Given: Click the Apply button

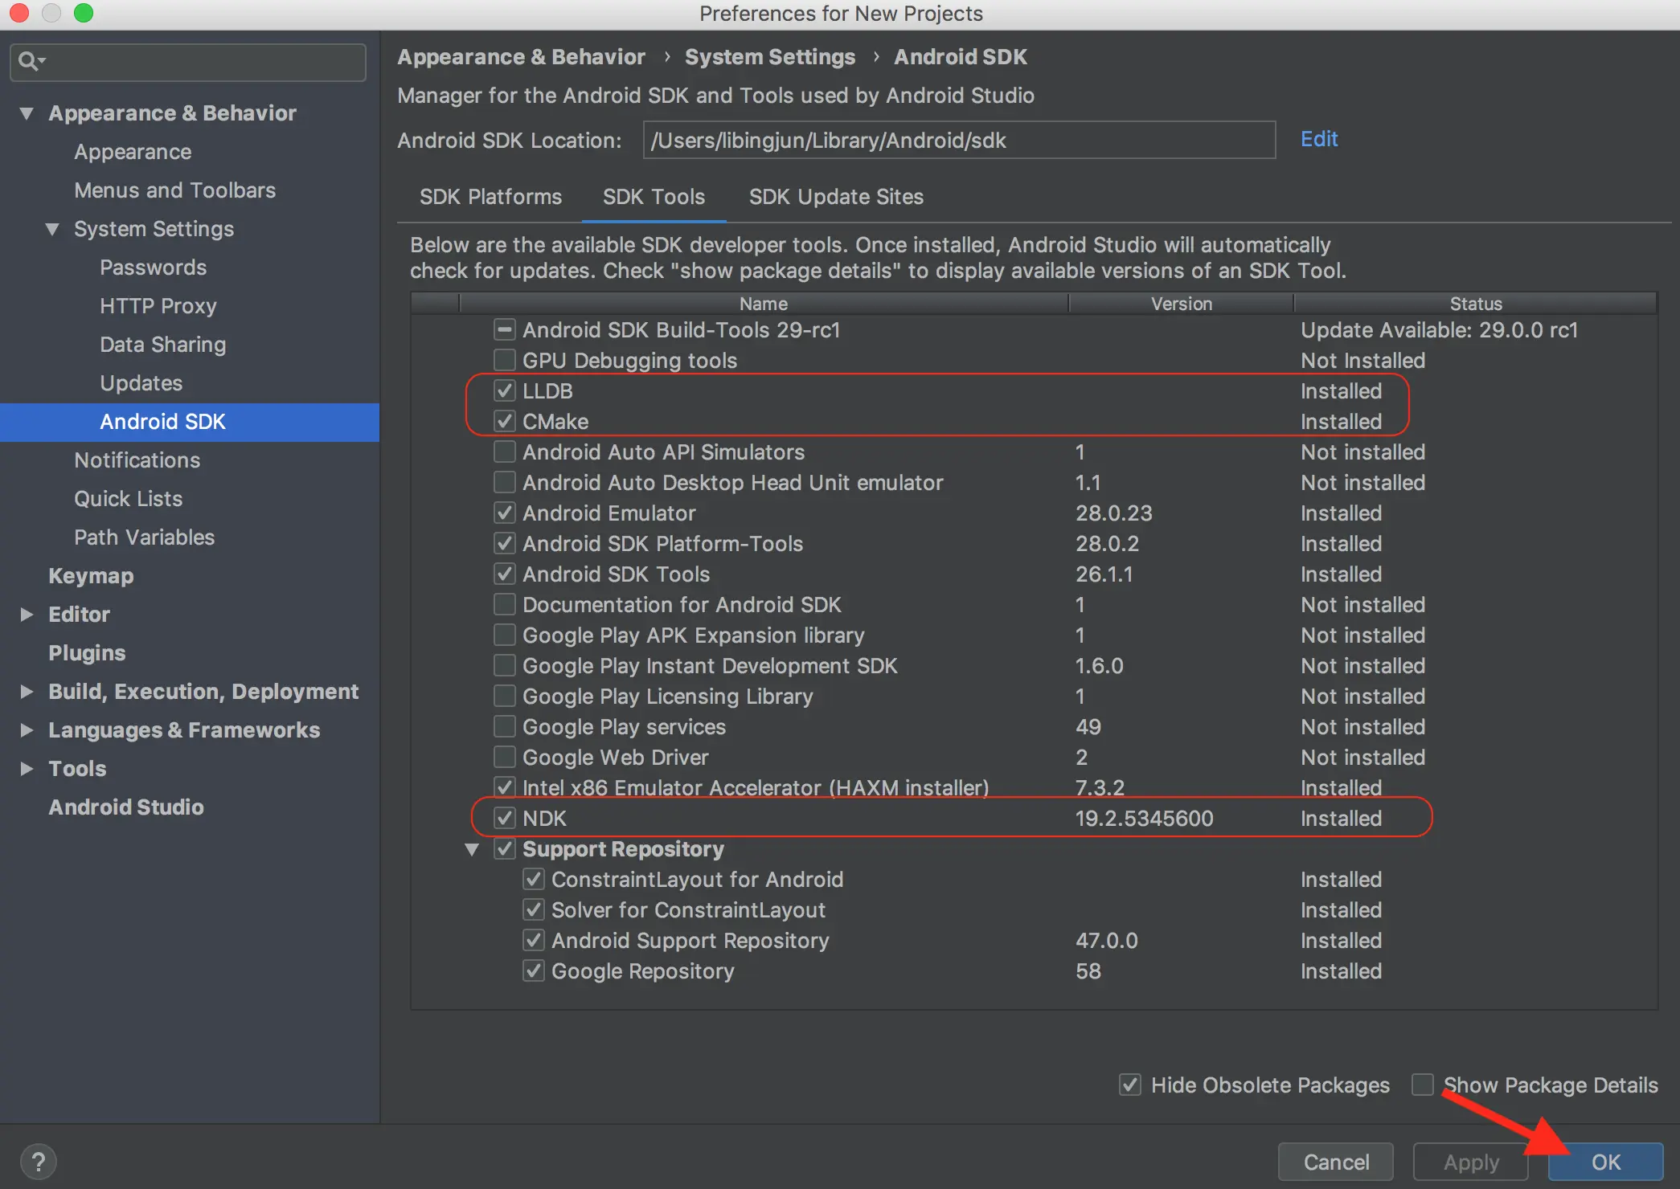Looking at the screenshot, I should 1471,1162.
